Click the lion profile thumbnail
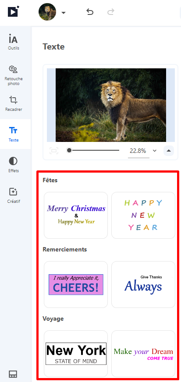This screenshot has width=181, height=382. tap(47, 12)
